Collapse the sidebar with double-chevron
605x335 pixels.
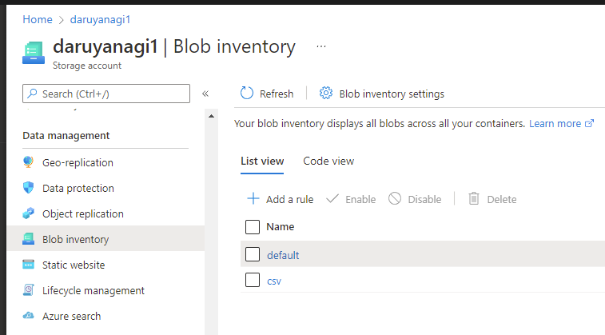pyautogui.click(x=205, y=94)
